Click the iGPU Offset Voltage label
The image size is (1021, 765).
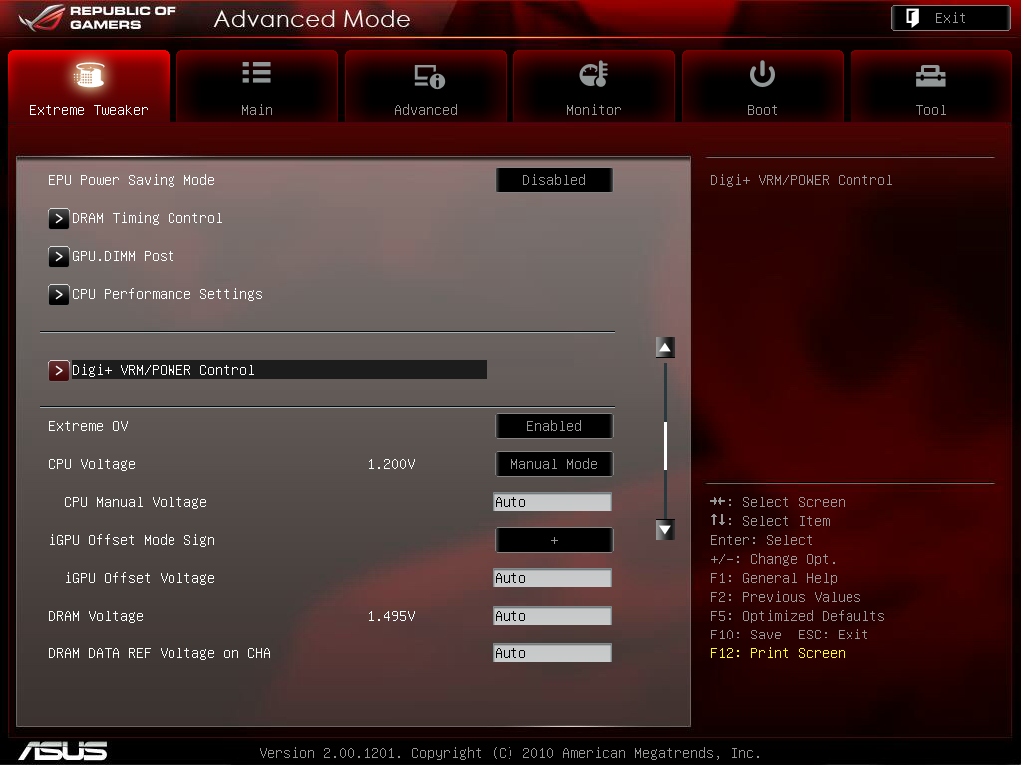coord(140,578)
